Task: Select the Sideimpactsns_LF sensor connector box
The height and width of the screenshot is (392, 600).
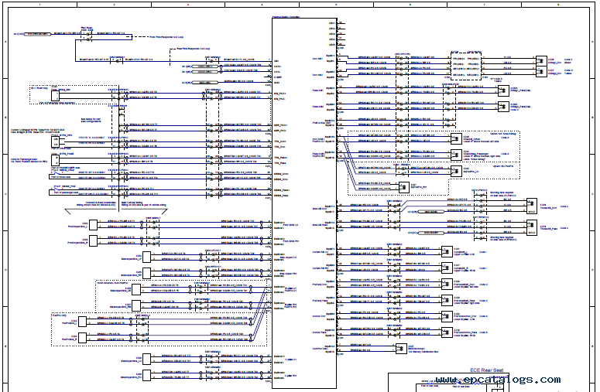Action: [146, 257]
